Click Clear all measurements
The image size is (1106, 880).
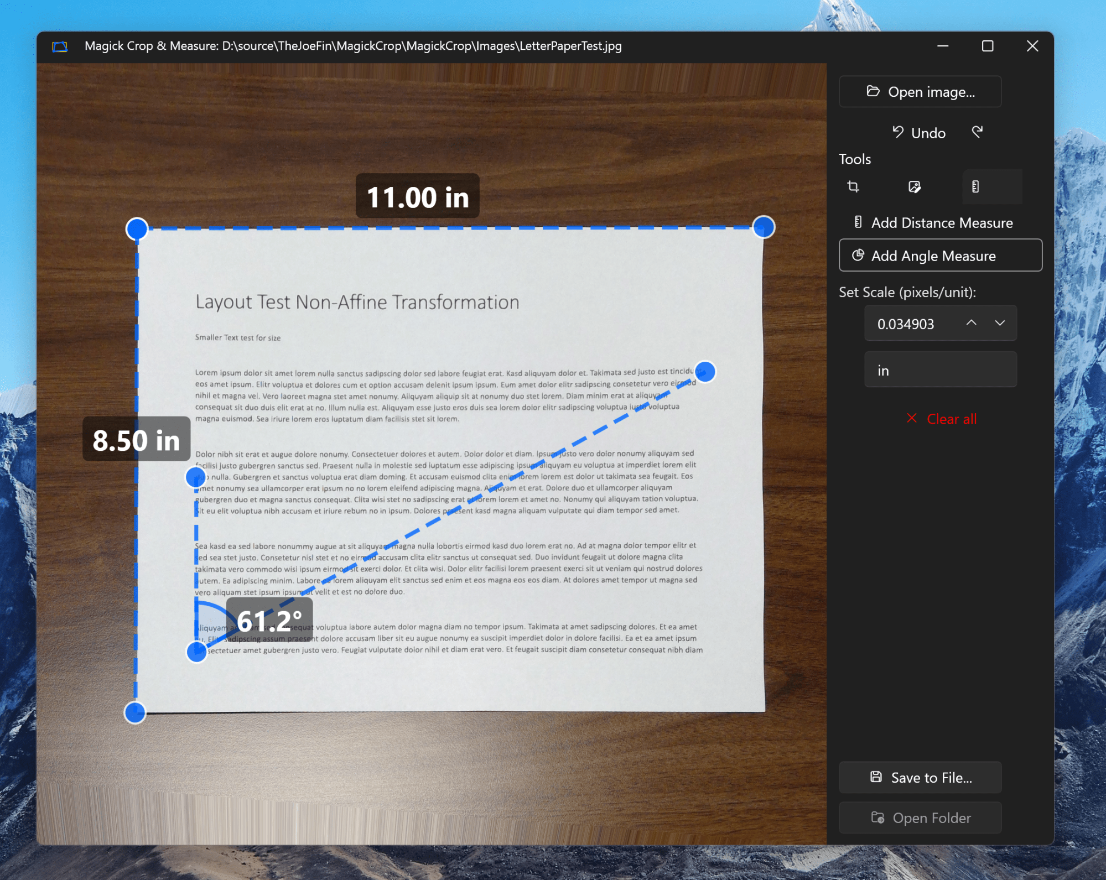tap(941, 419)
